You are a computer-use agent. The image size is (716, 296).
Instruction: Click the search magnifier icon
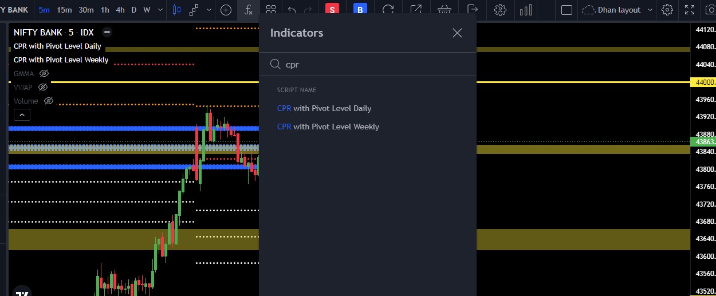(275, 65)
